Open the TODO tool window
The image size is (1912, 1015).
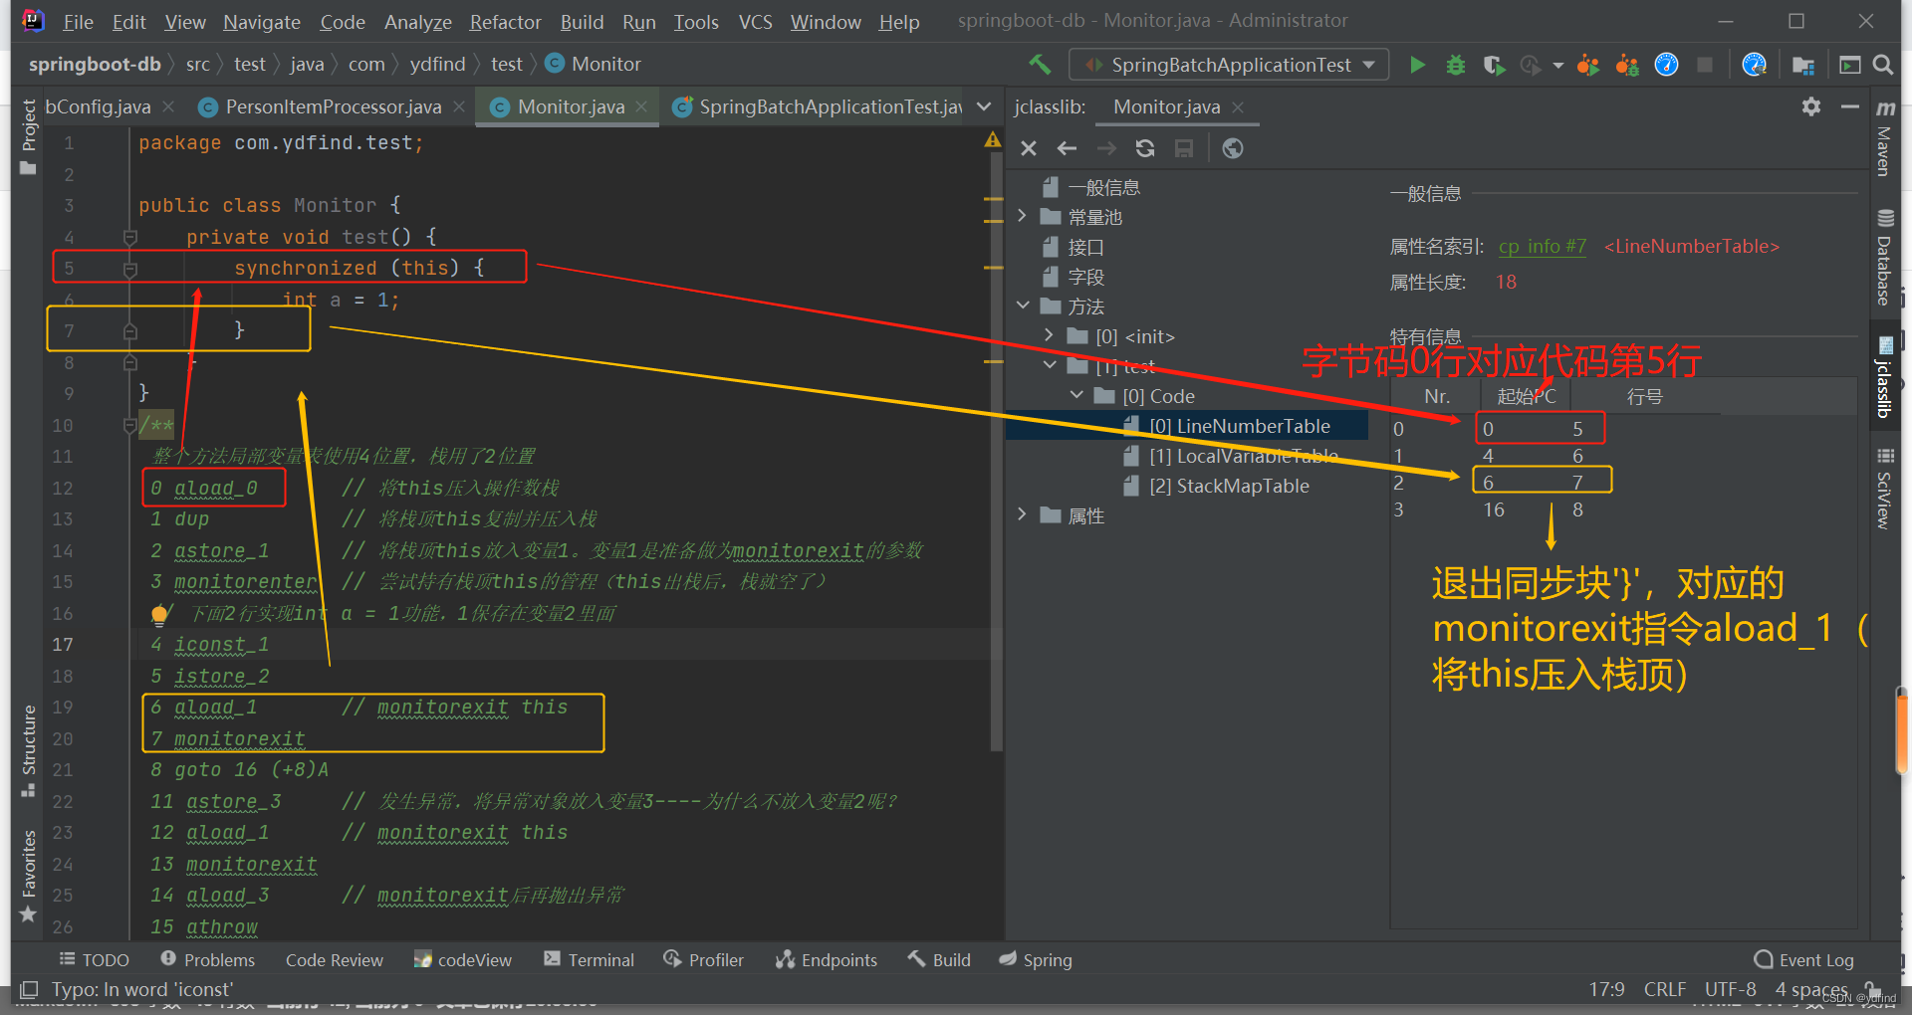pos(95,960)
